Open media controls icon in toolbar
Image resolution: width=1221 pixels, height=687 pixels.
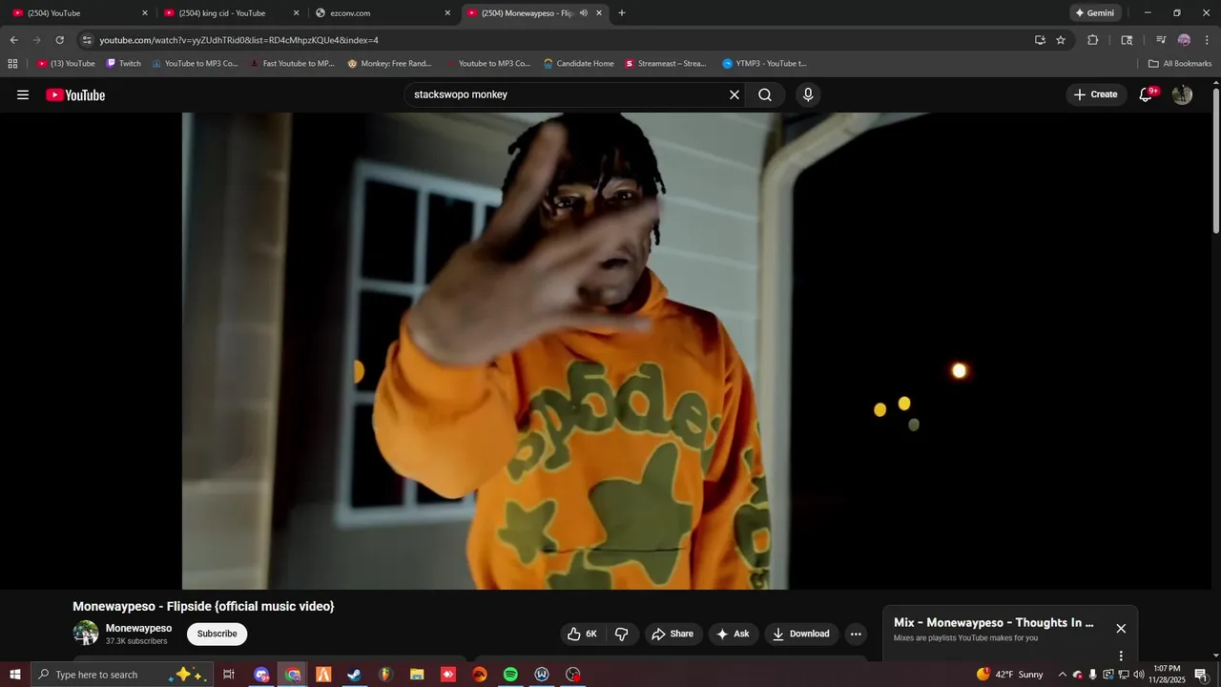click(x=1160, y=40)
